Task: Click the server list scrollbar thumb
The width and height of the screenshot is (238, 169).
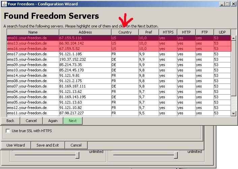Action: tap(233, 68)
